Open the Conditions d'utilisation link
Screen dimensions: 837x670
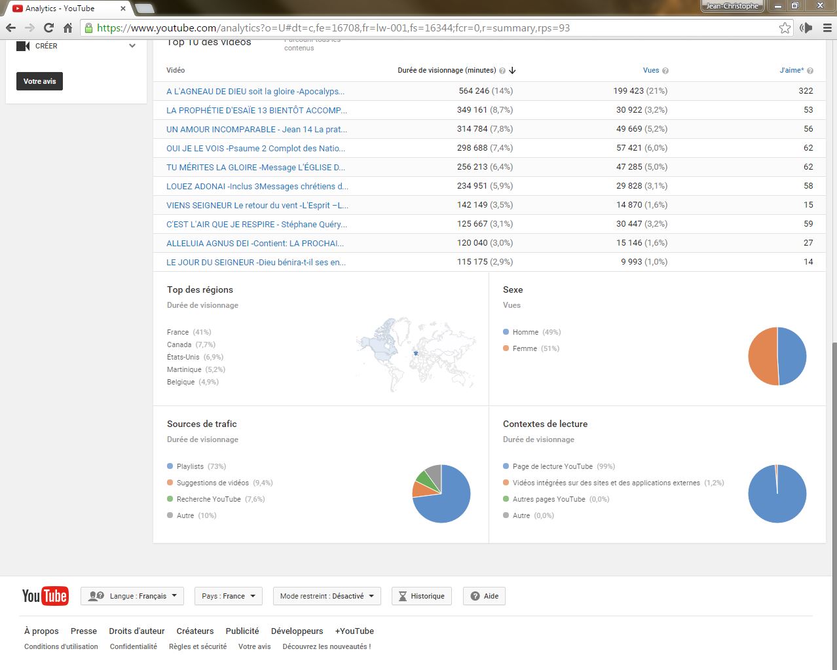click(x=61, y=646)
